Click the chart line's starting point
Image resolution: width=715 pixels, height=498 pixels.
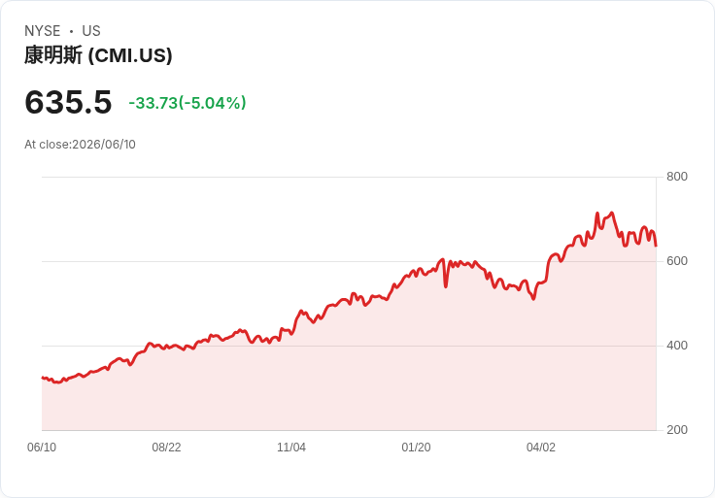click(x=43, y=378)
